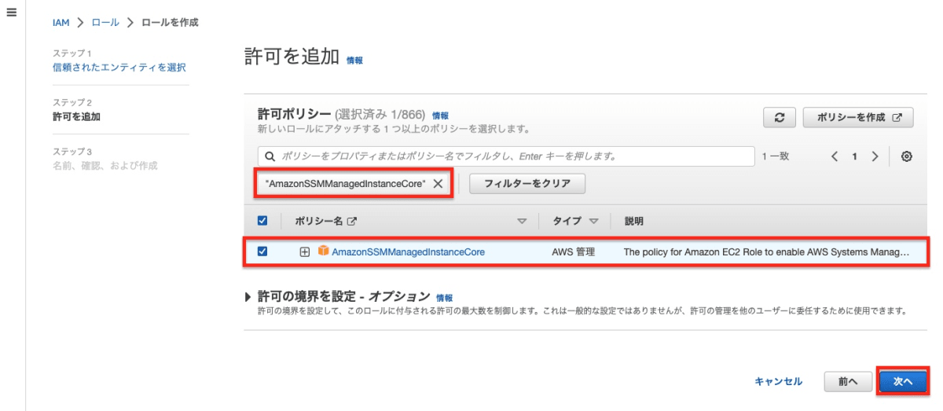The image size is (943, 411).
Task: Click ポリシーを作成 button
Action: (859, 117)
